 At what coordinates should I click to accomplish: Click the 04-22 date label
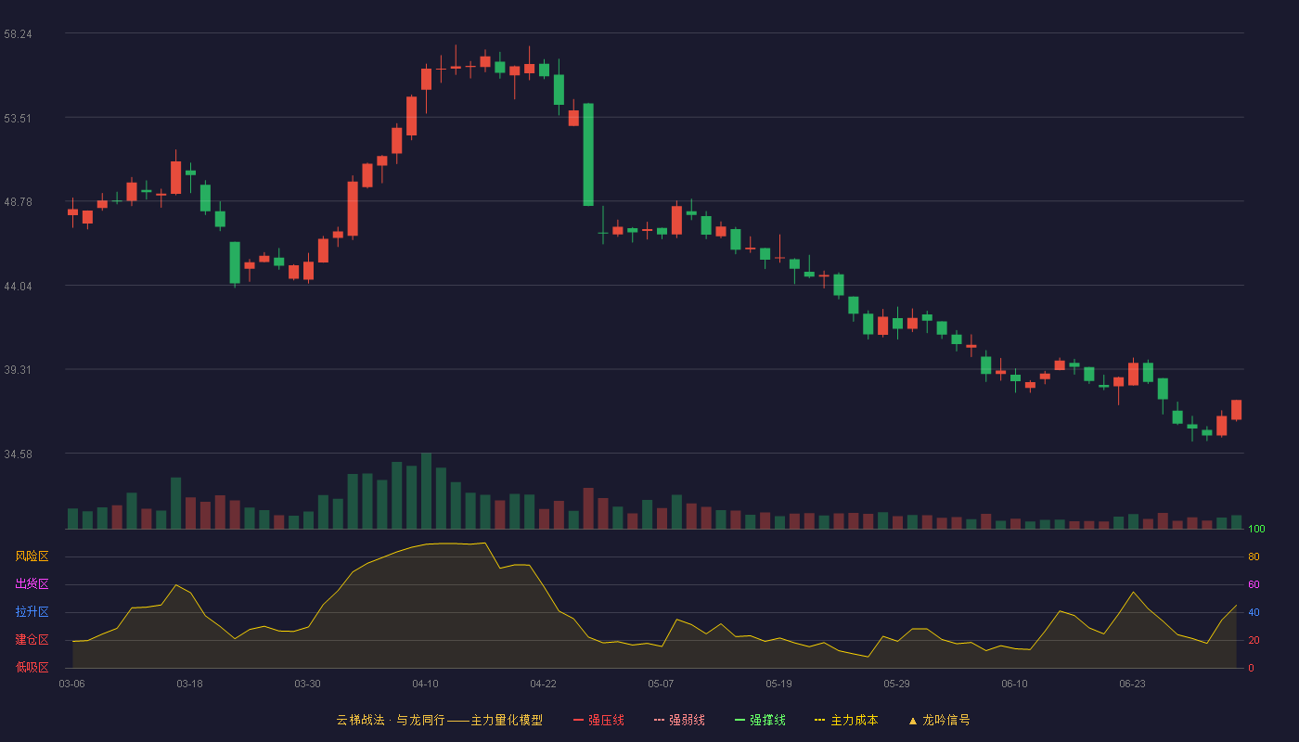543,684
